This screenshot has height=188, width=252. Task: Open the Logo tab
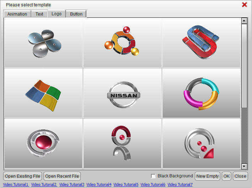point(56,14)
